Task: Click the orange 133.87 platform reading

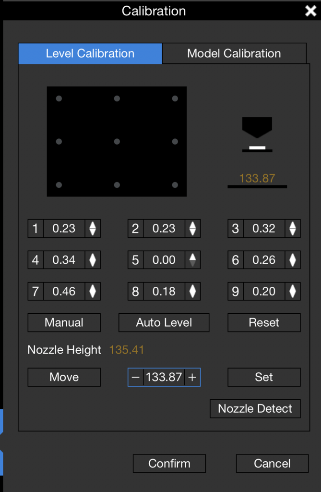Action: coord(257,178)
